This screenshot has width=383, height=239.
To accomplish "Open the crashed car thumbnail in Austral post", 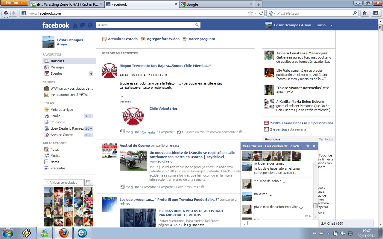I will 133,161.
